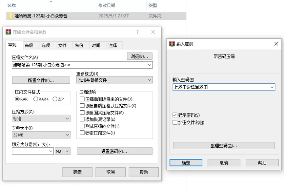Click the 浏览(B)... button
Viewport: 284px width, 192px height.
pos(140,56)
